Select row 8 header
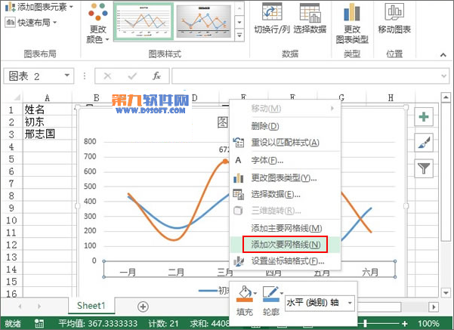The image size is (454, 330). (x=11, y=196)
